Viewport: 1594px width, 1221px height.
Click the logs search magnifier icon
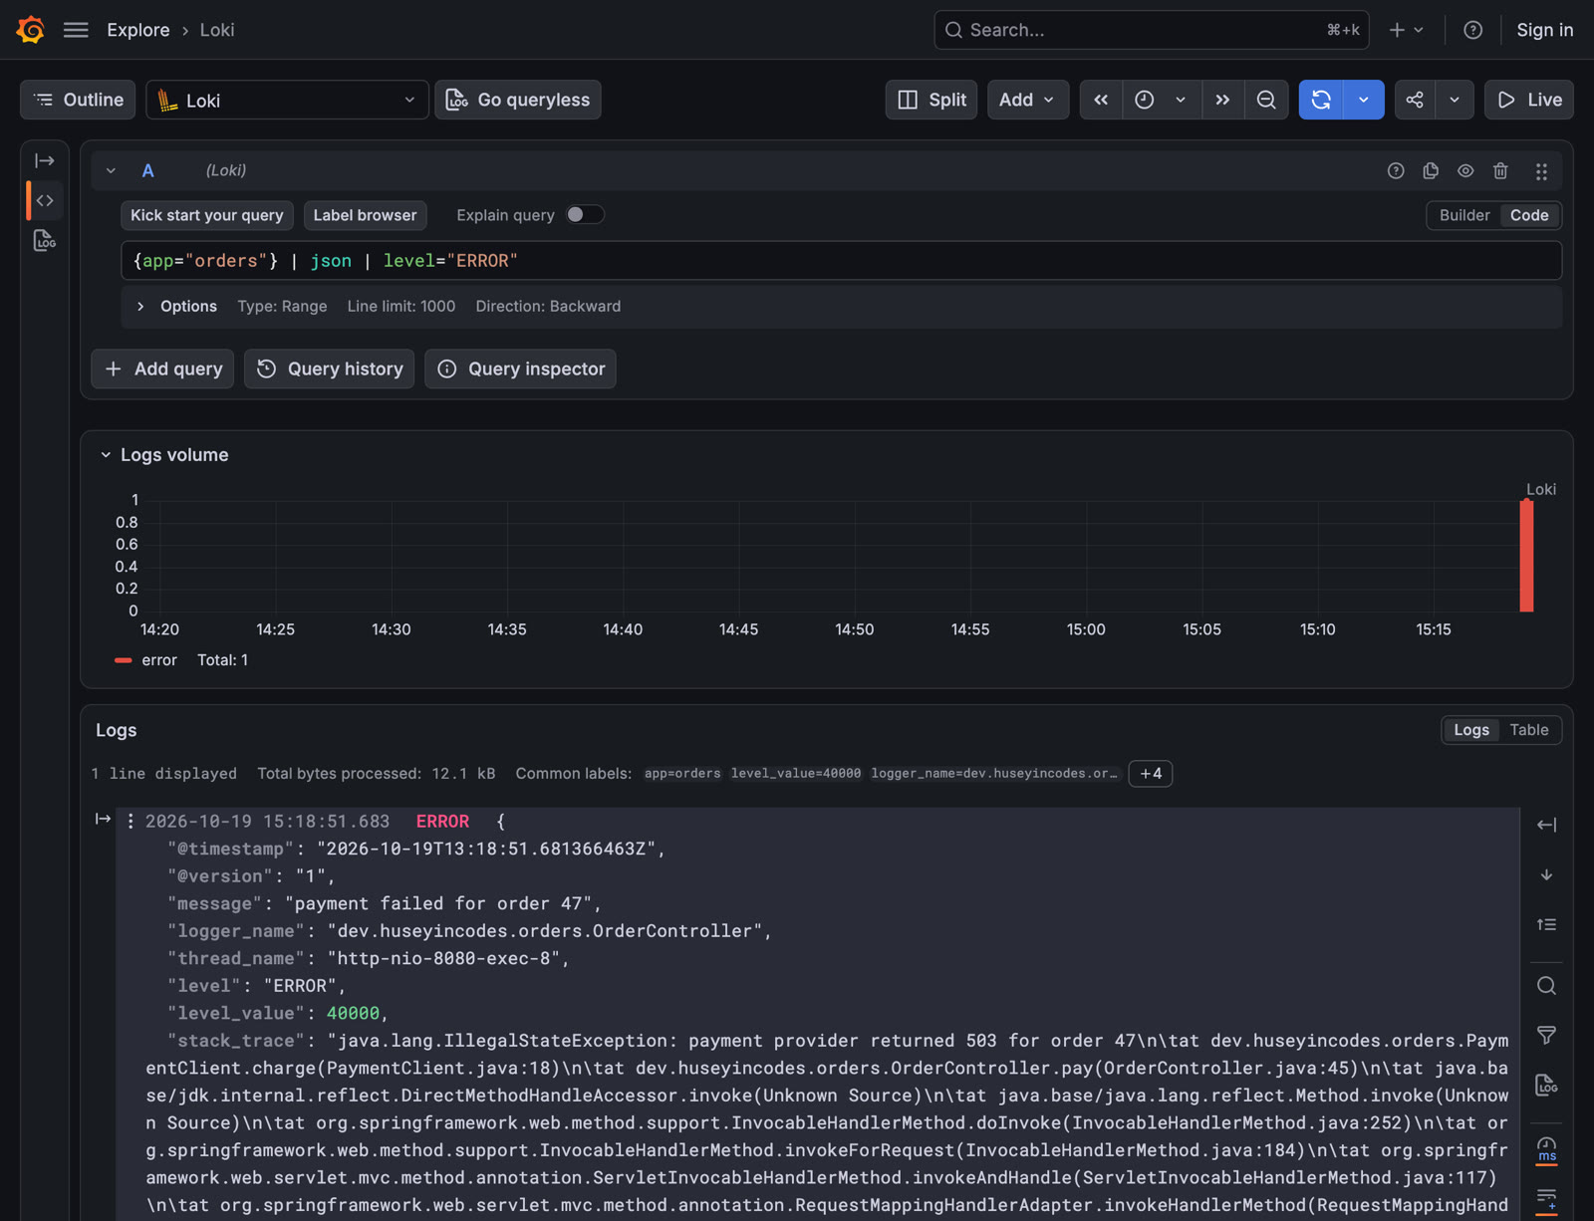pyautogui.click(x=1546, y=986)
